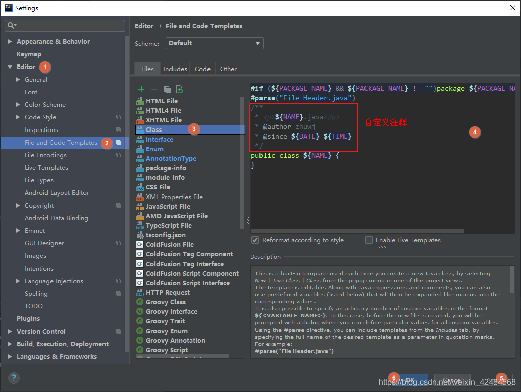Click the project-level icon beside Code Style

point(118,117)
